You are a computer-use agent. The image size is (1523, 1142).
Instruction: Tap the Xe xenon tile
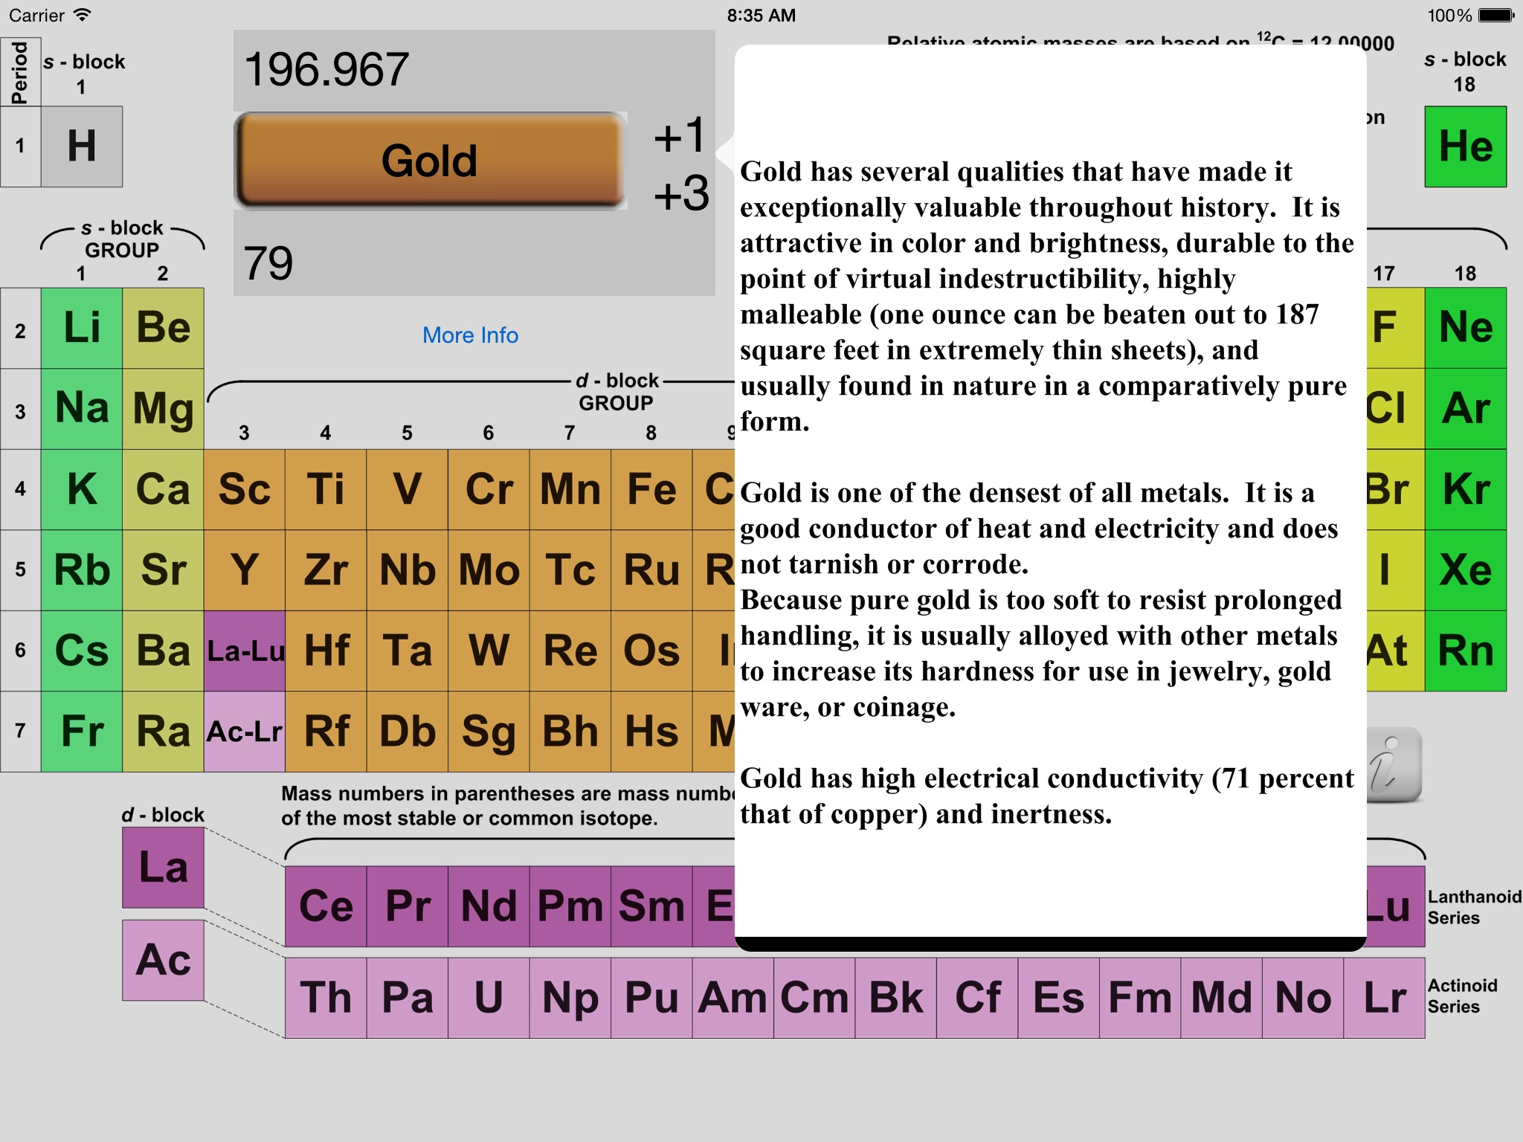[x=1466, y=570]
